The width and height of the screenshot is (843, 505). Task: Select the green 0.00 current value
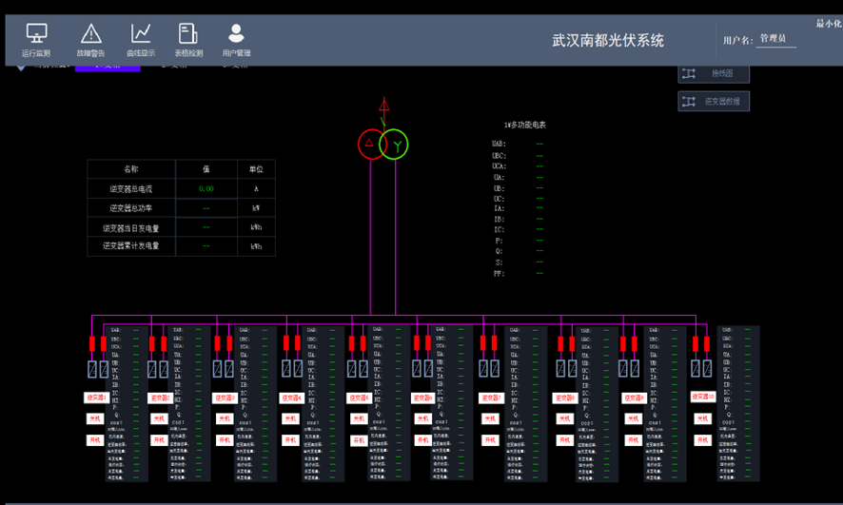[206, 188]
